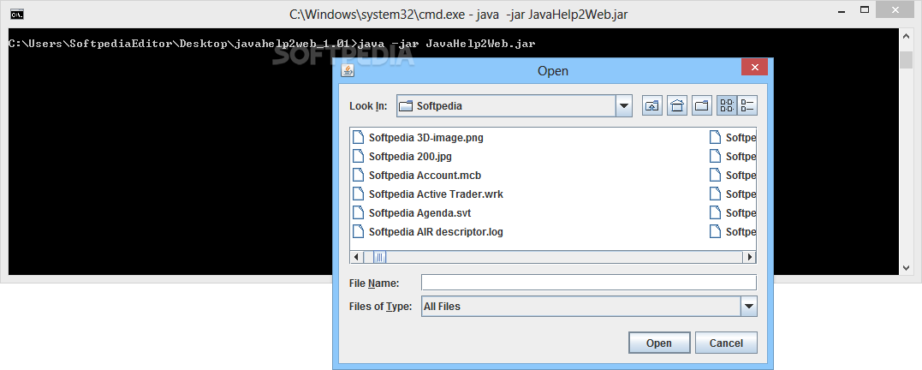Expand the Look In dropdown arrow

pos(623,106)
